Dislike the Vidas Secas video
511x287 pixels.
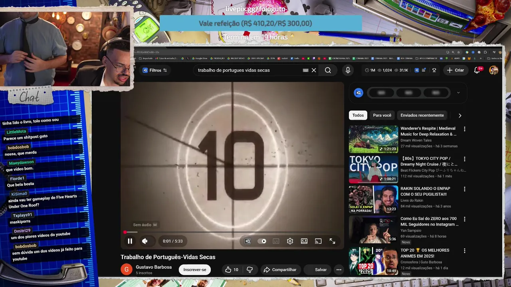point(250,270)
